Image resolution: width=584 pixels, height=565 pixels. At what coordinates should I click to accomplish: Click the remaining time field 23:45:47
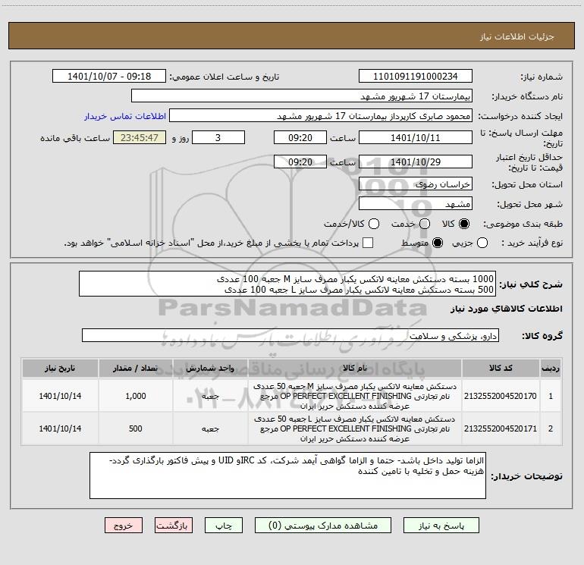(140, 137)
